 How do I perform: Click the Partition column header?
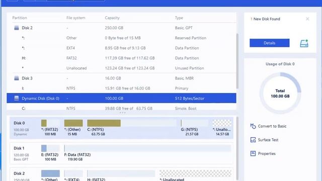20,18
